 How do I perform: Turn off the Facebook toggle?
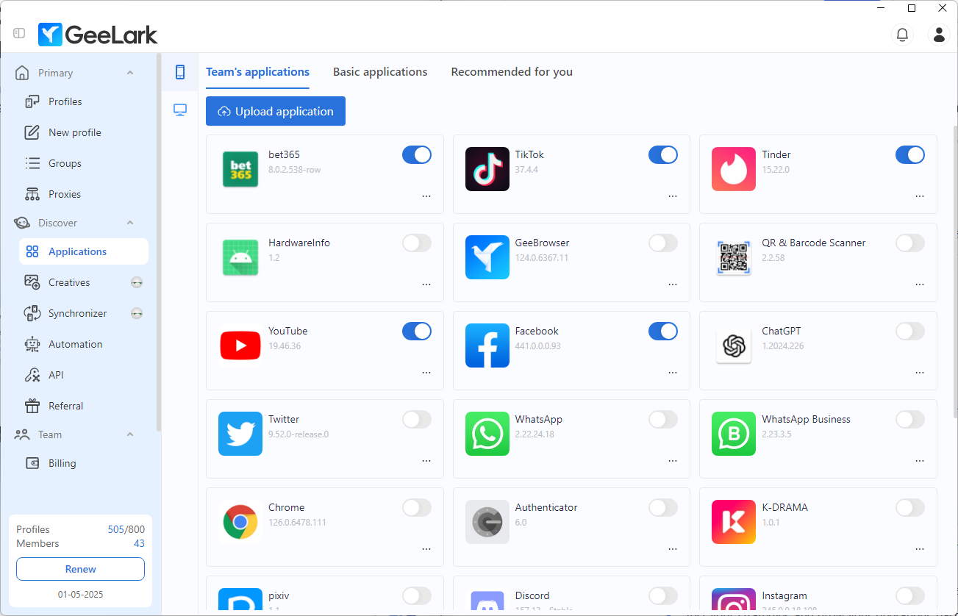[x=663, y=331]
